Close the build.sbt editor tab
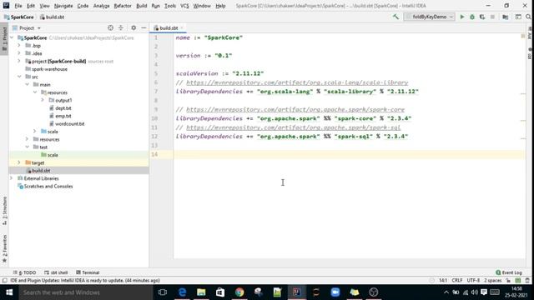 click(x=182, y=27)
